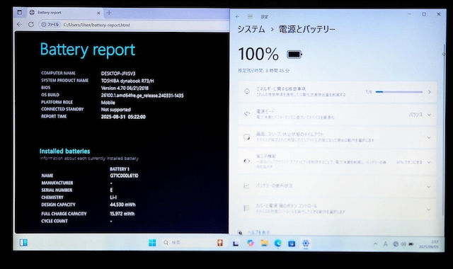
Task: Open the clock and date in taskbar
Action: pos(428,244)
